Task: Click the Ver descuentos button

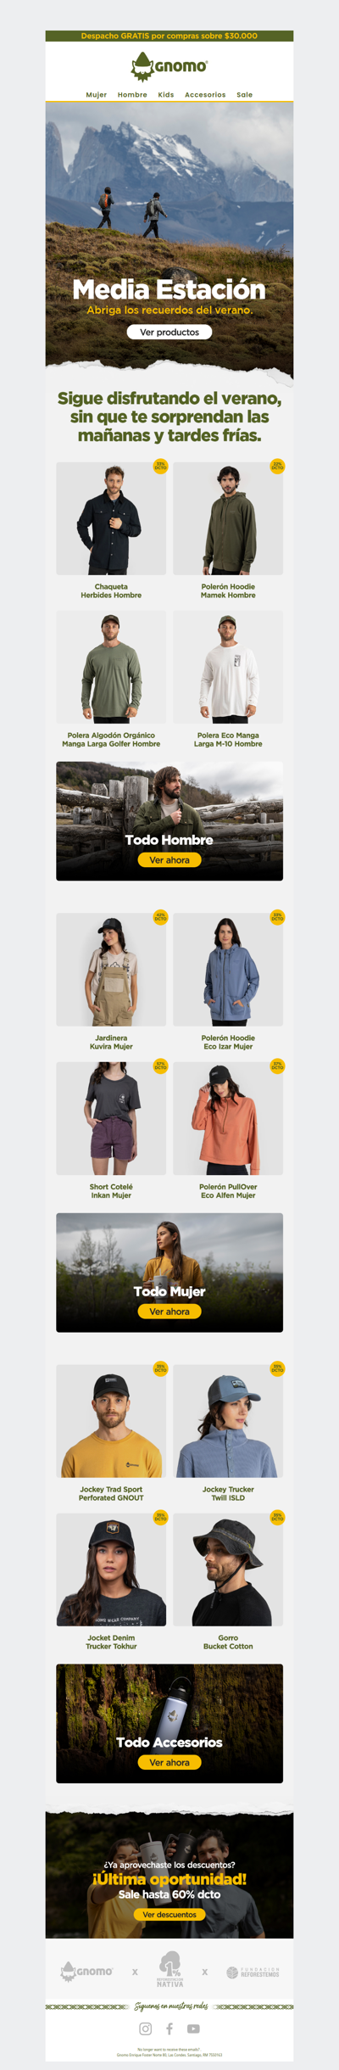Action: point(169,1914)
